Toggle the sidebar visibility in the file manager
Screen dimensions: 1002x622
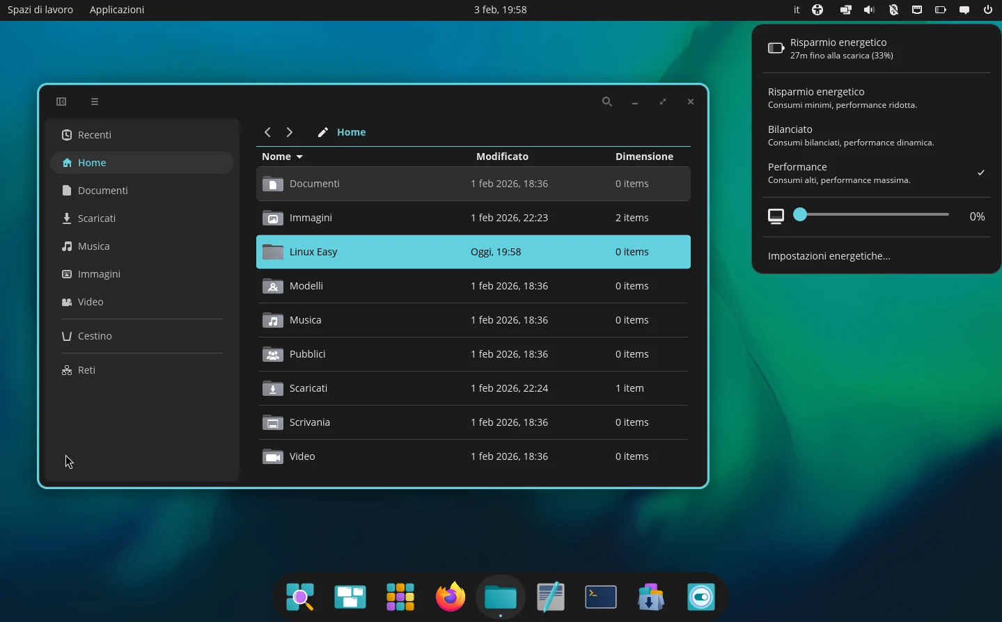click(61, 102)
